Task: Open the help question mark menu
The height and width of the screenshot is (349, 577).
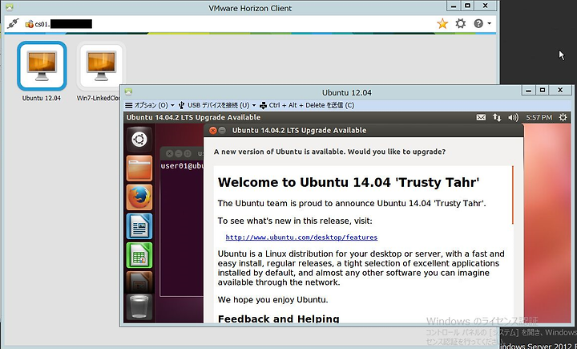Action: coord(482,23)
